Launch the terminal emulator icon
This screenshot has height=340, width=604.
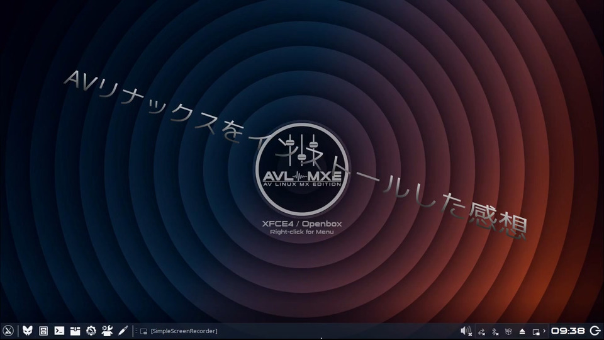pos(59,331)
